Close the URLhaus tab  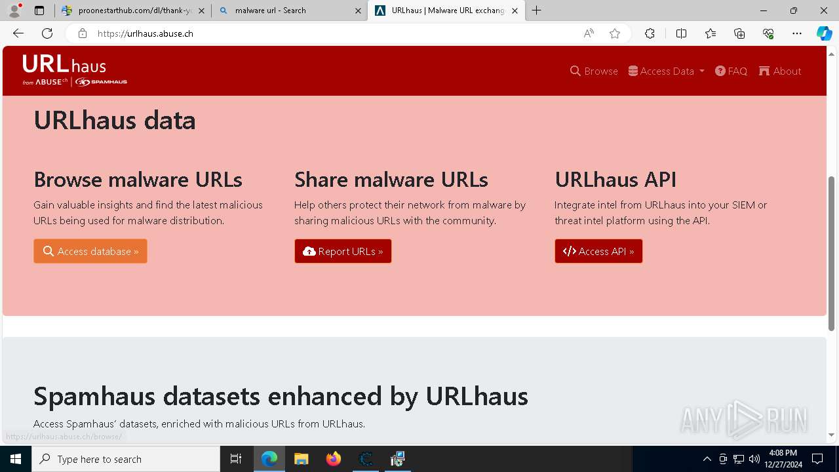[x=515, y=10]
